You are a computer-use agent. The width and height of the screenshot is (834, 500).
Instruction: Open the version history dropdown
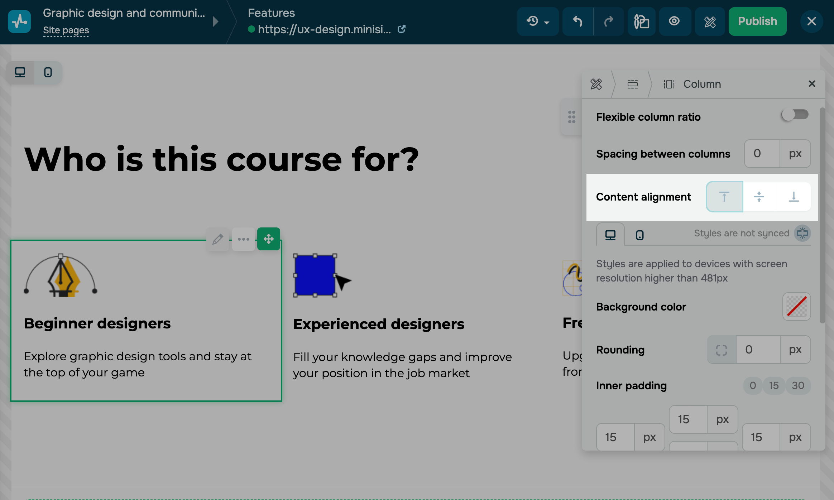tap(538, 21)
